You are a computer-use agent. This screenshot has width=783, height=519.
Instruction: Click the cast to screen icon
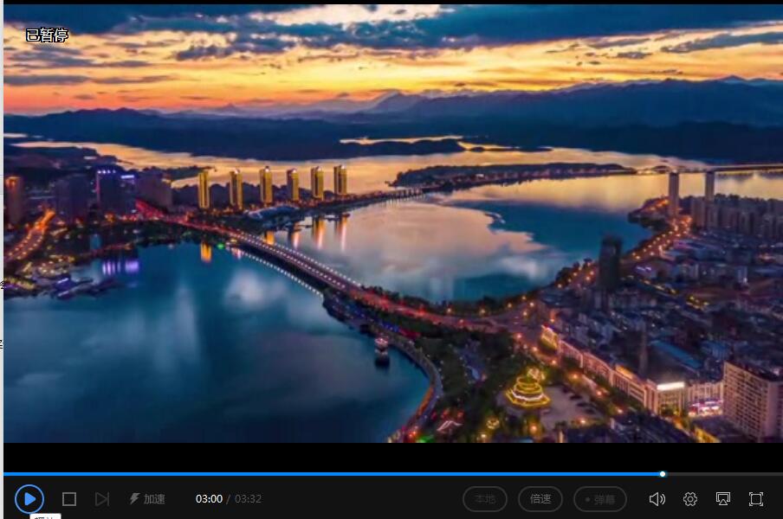point(723,499)
